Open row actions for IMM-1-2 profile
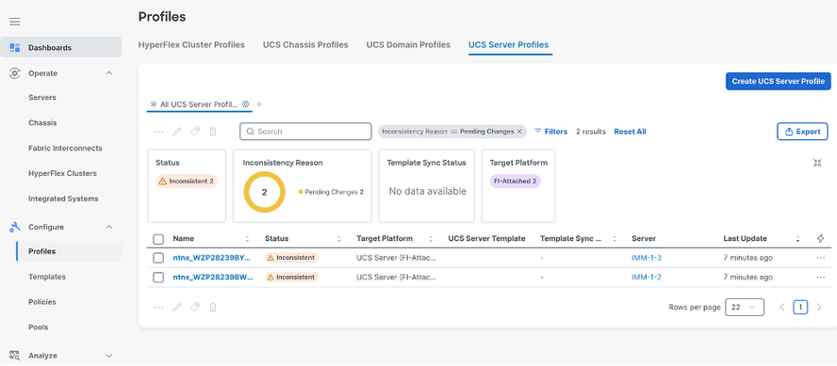837x366 pixels. click(x=820, y=277)
